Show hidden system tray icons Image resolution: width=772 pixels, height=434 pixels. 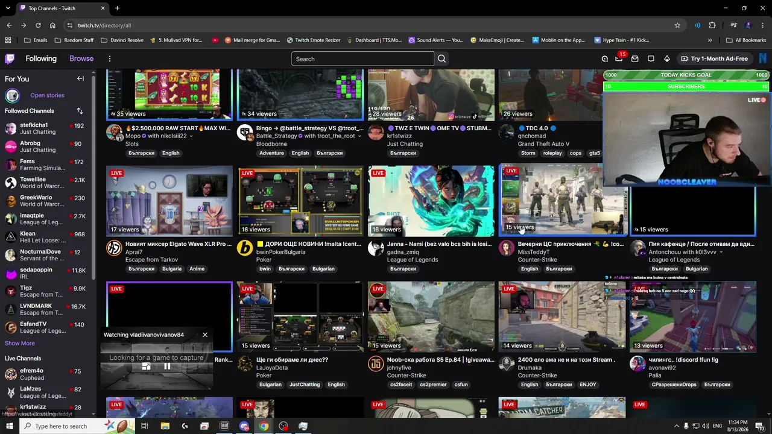[x=676, y=426]
